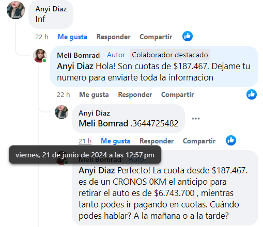Click Compartir under Meli Bomrad's cuotas reply
The width and height of the screenshot is (263, 227).
(177, 94)
